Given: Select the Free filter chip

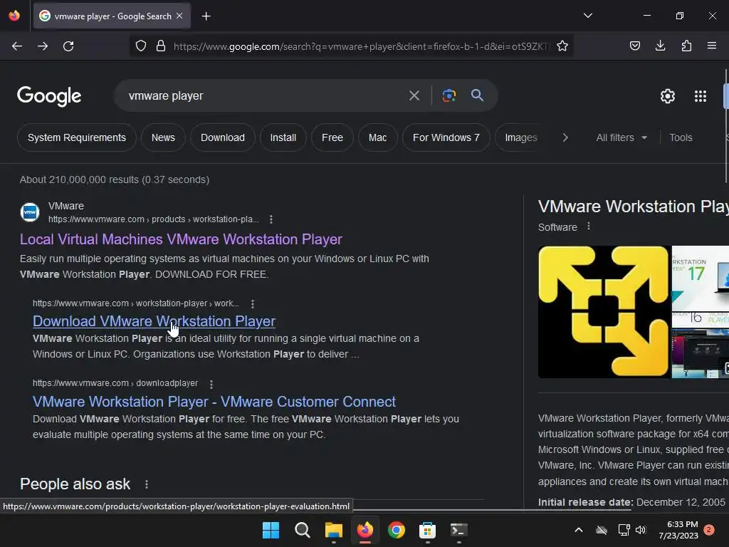Looking at the screenshot, I should coord(332,137).
